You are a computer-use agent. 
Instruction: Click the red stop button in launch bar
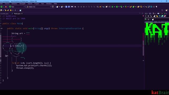[x=6, y=7]
